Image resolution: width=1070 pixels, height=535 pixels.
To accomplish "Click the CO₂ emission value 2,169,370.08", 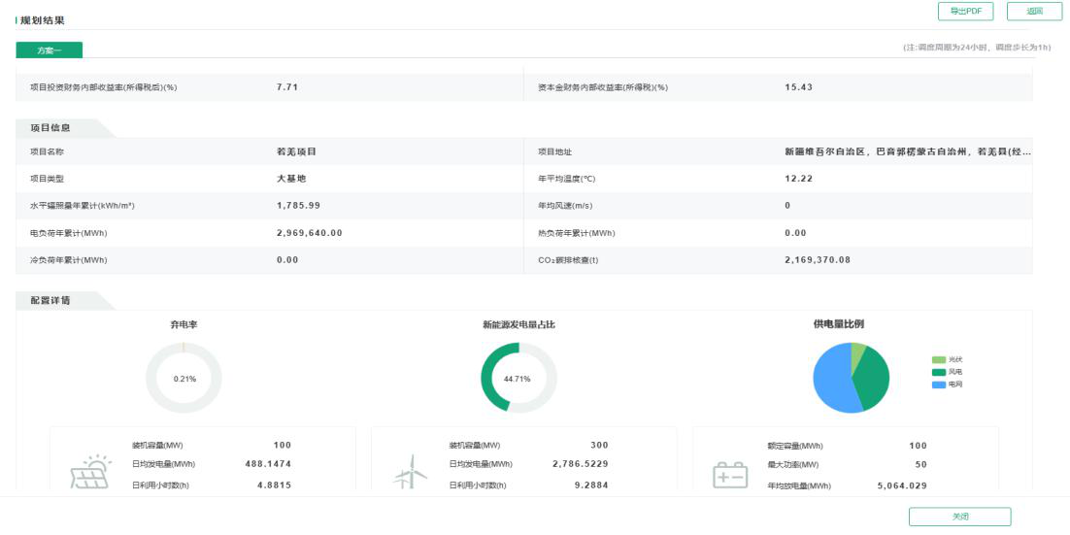I will click(817, 260).
